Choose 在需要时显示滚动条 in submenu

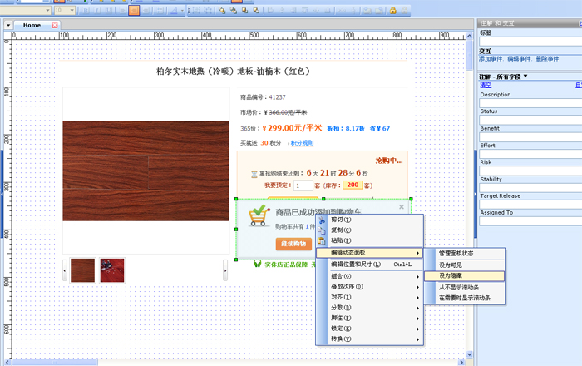pos(465,298)
